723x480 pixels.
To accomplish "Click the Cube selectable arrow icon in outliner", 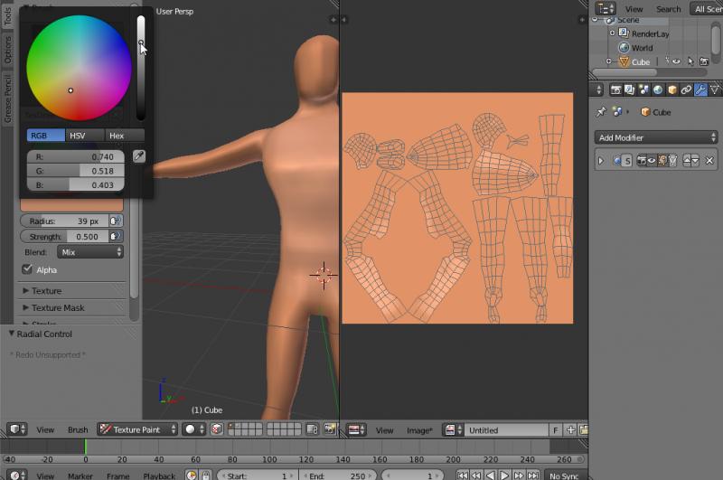I will [x=690, y=62].
